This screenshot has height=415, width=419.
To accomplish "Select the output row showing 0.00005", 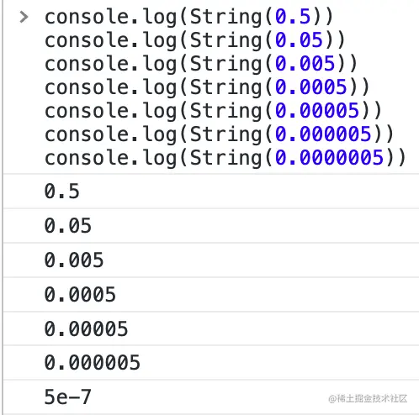I will (x=211, y=328).
